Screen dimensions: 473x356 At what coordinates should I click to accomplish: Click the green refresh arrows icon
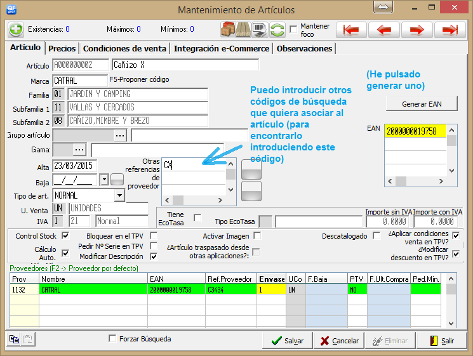pos(277,30)
